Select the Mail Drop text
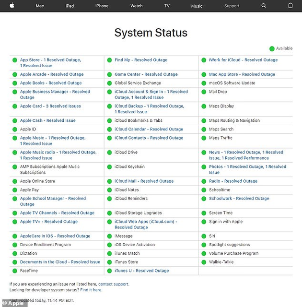This screenshot has width=302, height=307. (218, 92)
